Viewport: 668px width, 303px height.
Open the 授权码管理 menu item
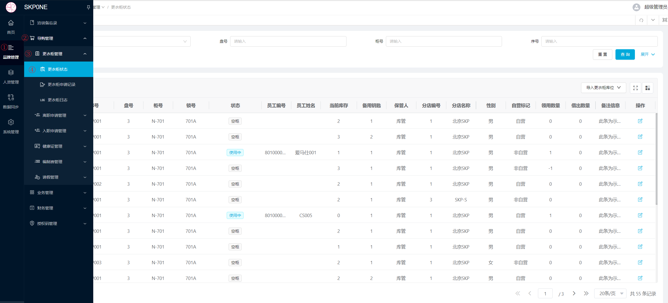pos(58,223)
